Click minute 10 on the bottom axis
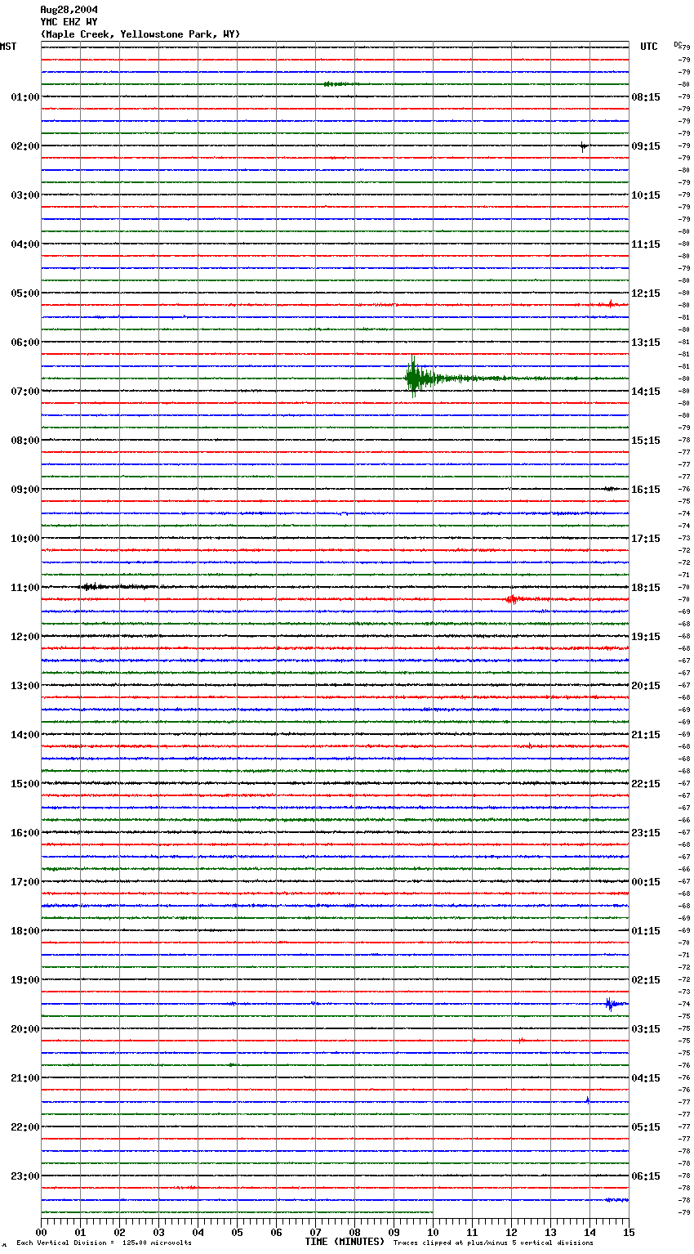 pos(433,1232)
